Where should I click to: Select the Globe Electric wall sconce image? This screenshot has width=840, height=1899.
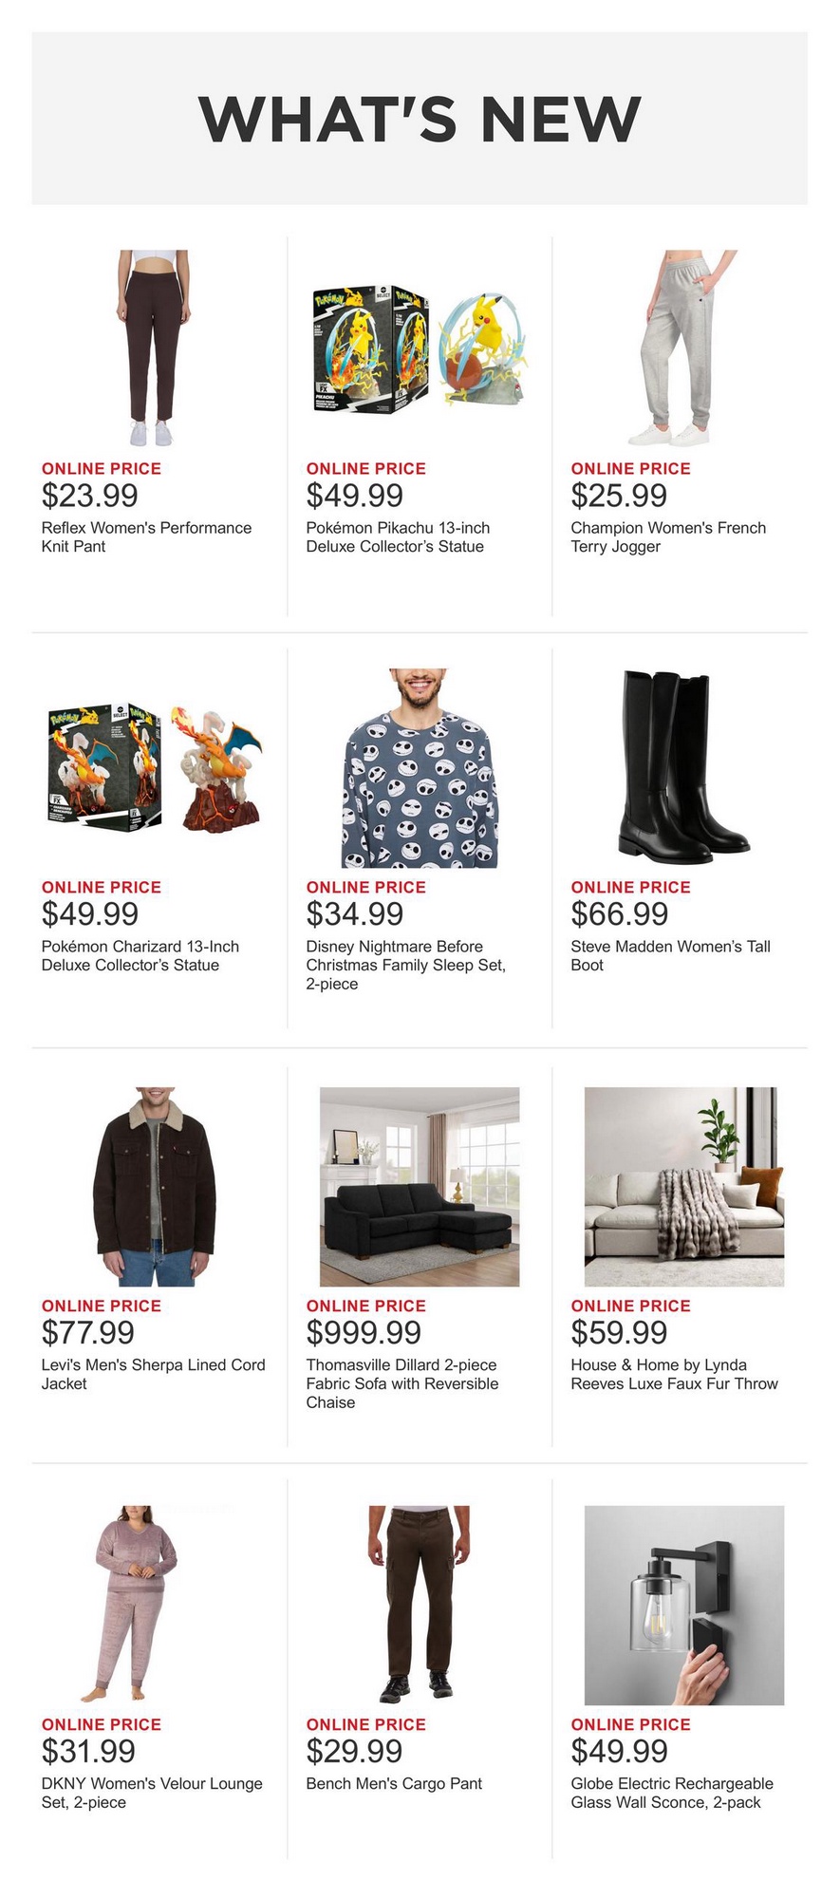click(684, 1605)
